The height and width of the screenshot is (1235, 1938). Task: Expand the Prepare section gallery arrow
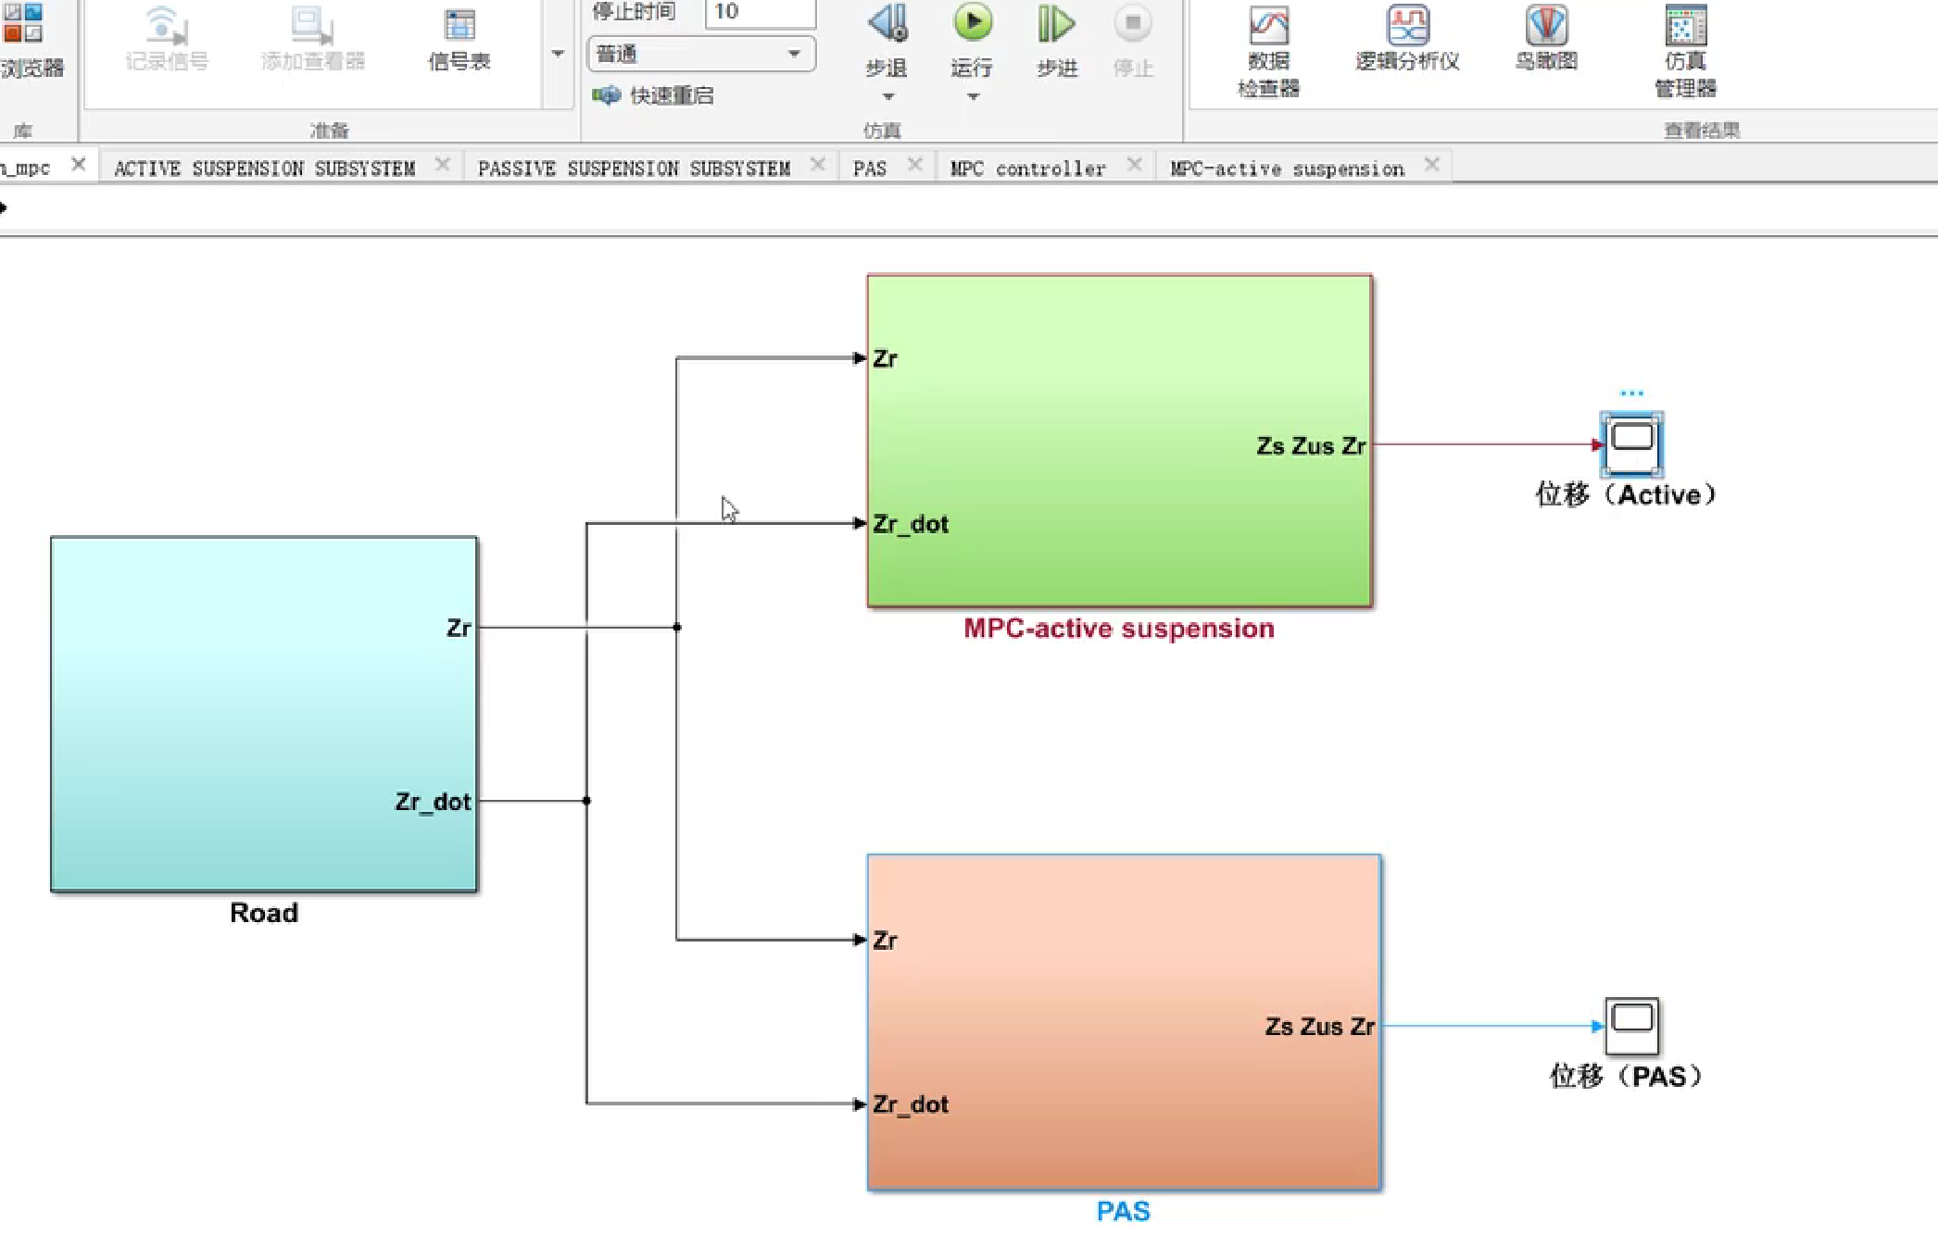tap(558, 54)
